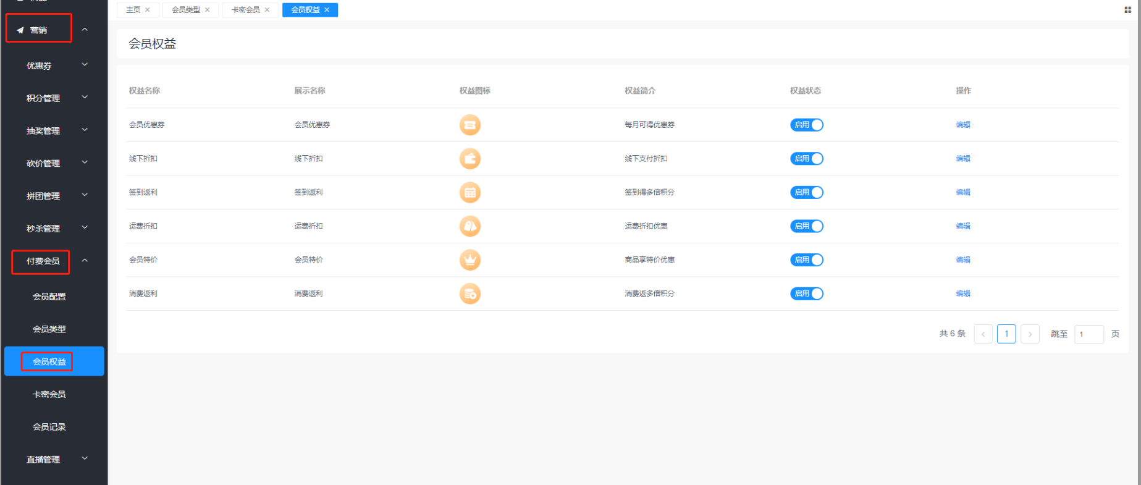
Task: Click 编辑 for the 线下折扣 row
Action: pos(962,159)
